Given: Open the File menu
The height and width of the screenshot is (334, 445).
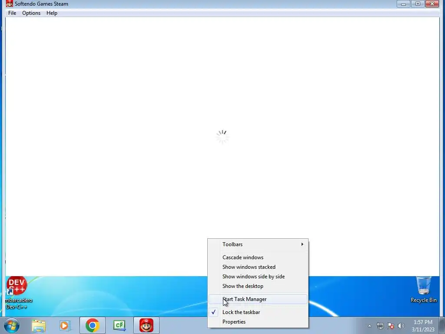Looking at the screenshot, I should click(12, 13).
